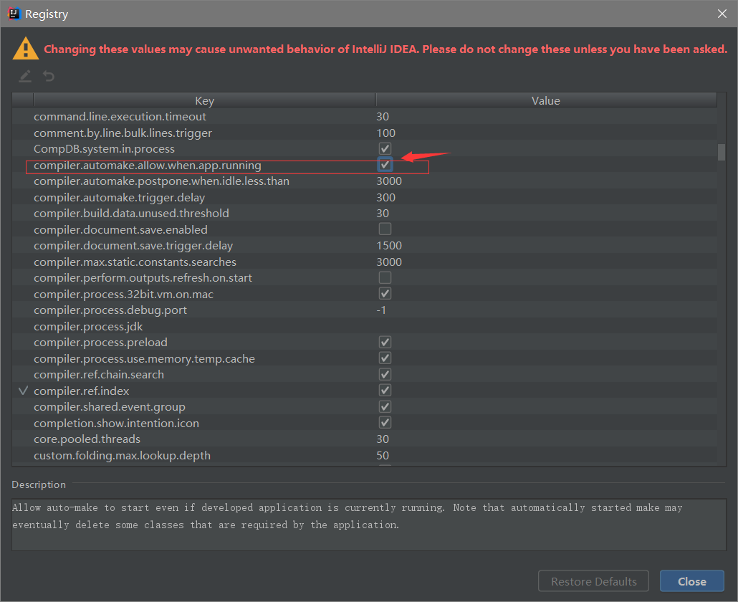Click the Value column header

click(x=546, y=100)
